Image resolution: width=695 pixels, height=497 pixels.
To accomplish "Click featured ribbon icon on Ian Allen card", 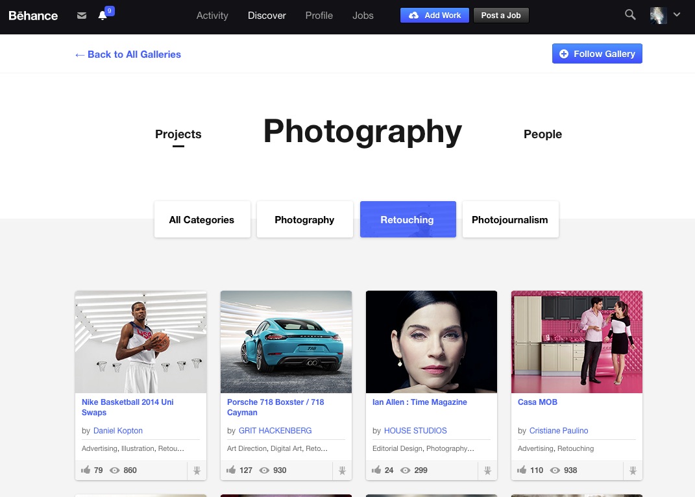I will (x=487, y=470).
